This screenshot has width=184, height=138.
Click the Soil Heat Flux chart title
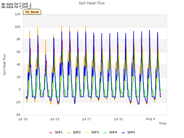[x=92, y=3]
